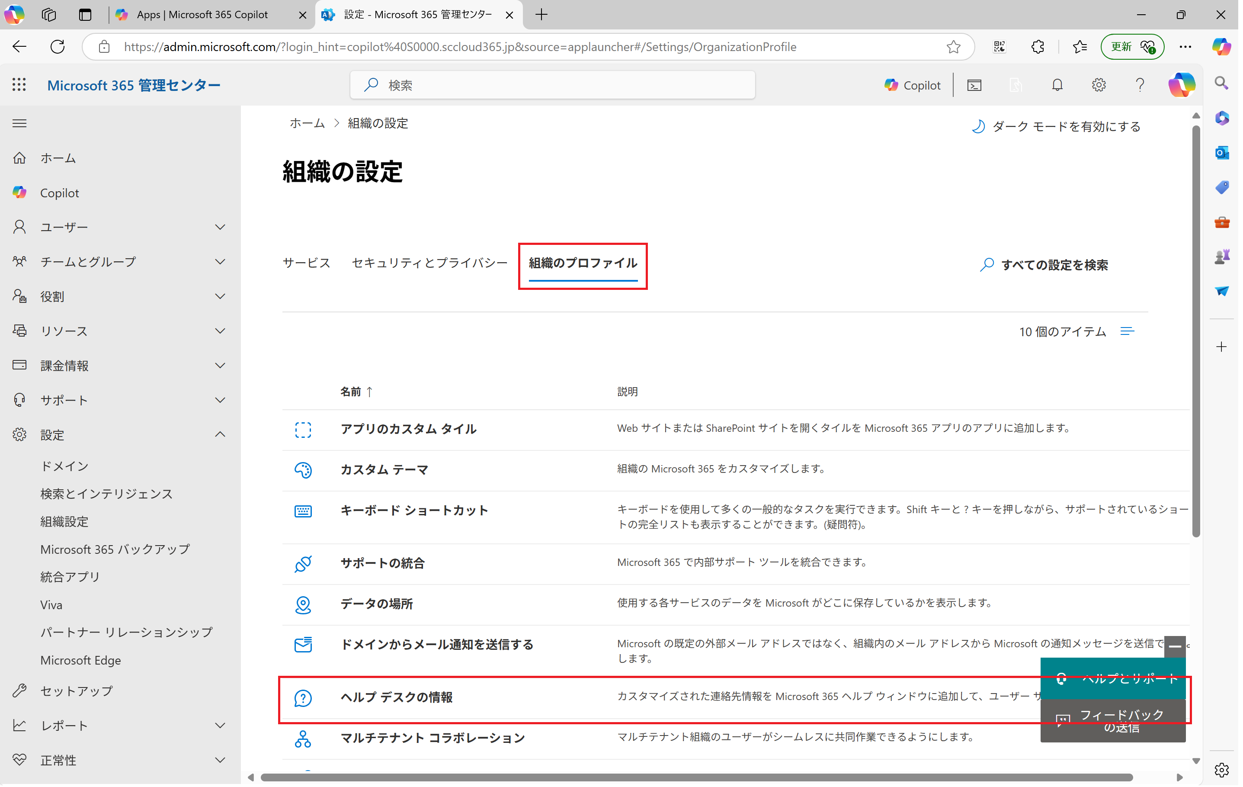
Task: Click the help question mark icon
Action: [x=1139, y=85]
